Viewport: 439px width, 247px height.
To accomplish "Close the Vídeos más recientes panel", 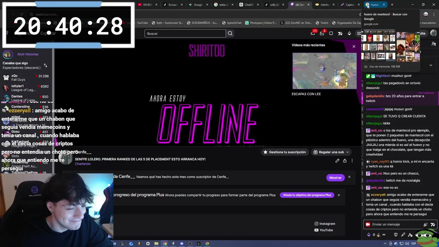I will point(354,46).
